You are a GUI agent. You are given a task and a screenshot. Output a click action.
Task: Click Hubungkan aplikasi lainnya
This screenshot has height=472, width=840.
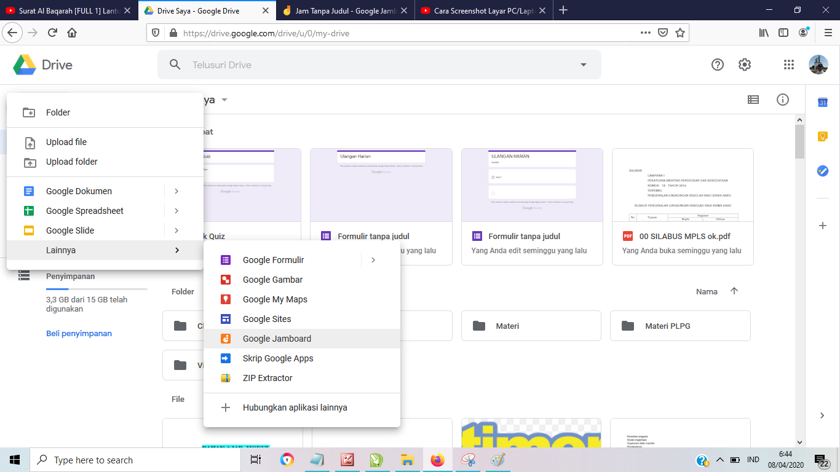[x=301, y=407]
